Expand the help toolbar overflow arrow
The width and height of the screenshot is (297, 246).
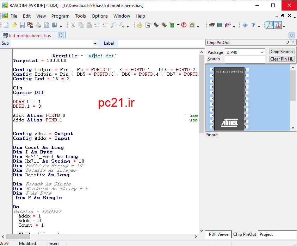259,27
